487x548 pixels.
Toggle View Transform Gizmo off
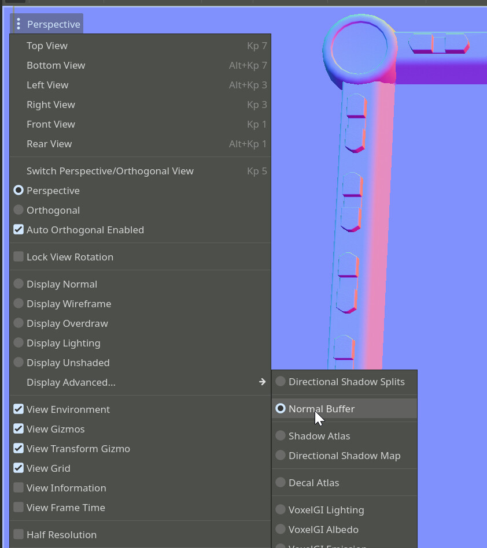19,449
